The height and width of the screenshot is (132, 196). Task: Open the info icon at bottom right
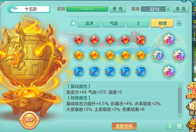coord(170,126)
